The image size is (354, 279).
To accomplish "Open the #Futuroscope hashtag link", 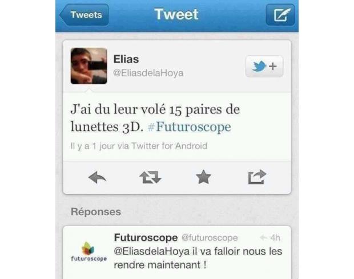I will [x=189, y=127].
